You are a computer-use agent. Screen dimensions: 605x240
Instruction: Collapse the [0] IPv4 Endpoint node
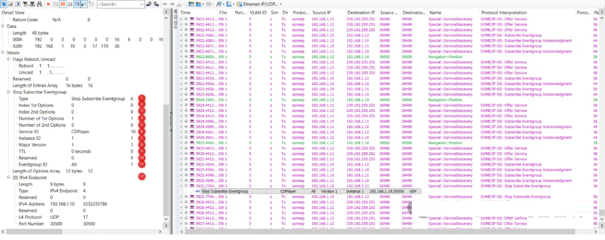tap(9, 177)
